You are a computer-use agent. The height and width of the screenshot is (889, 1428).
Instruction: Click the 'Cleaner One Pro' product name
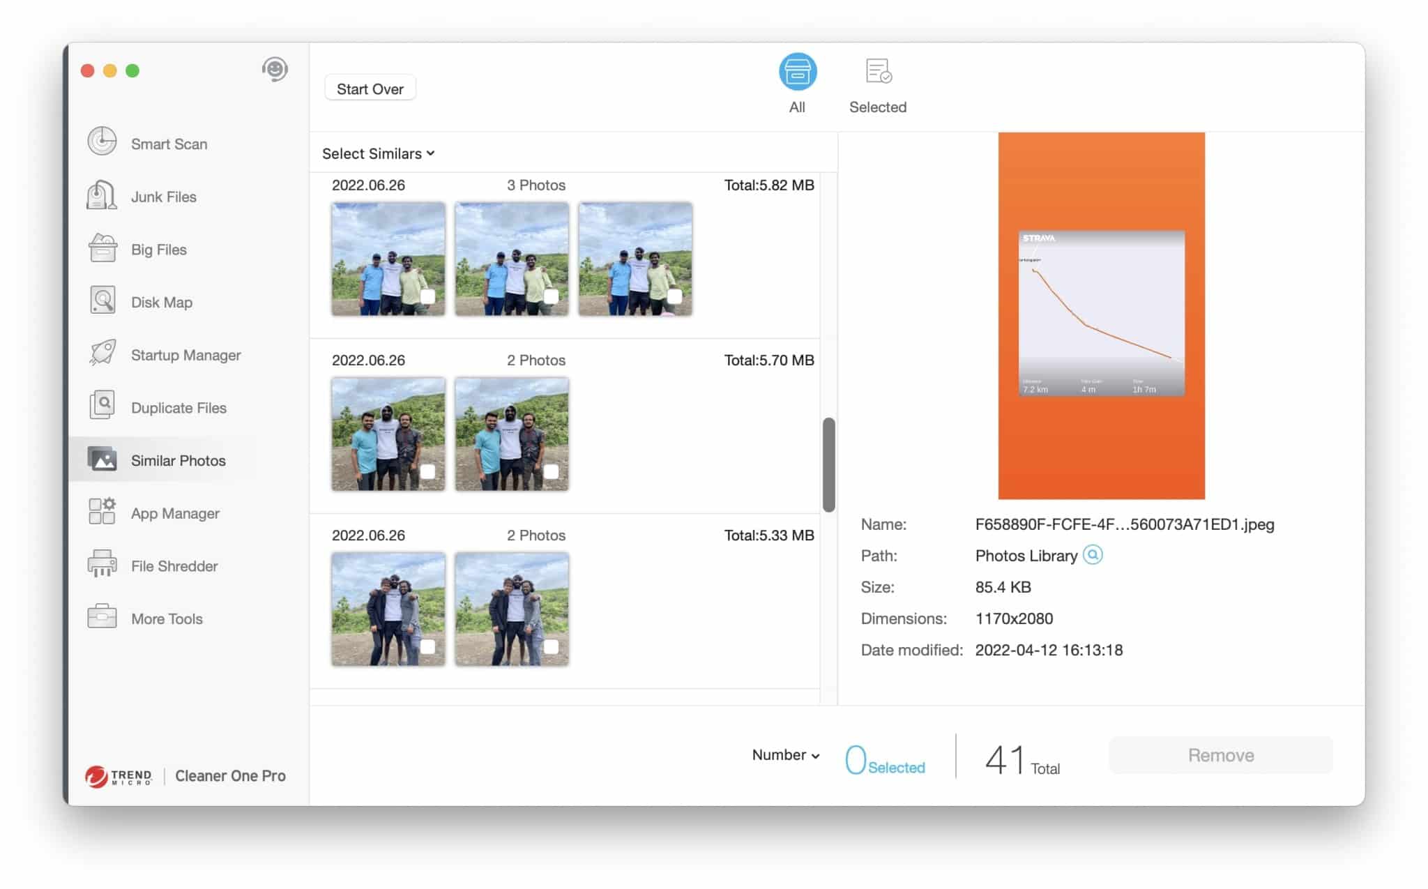click(231, 776)
